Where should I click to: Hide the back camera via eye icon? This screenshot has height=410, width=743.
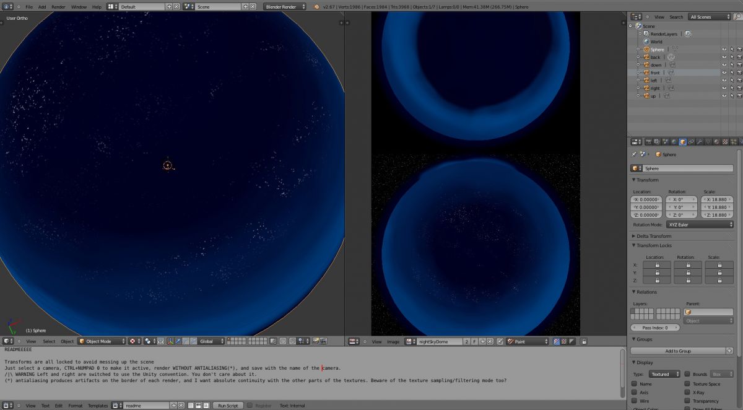pyautogui.click(x=724, y=57)
